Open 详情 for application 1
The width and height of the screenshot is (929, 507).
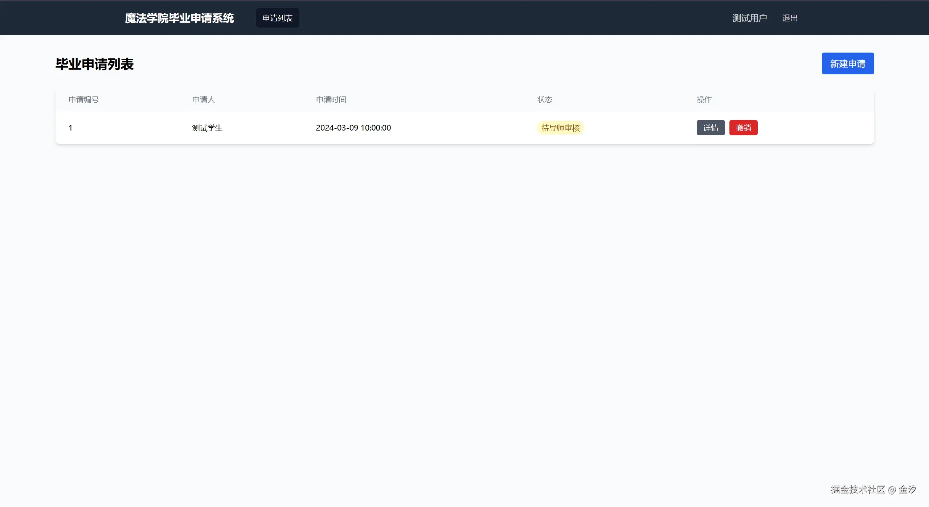[710, 128]
